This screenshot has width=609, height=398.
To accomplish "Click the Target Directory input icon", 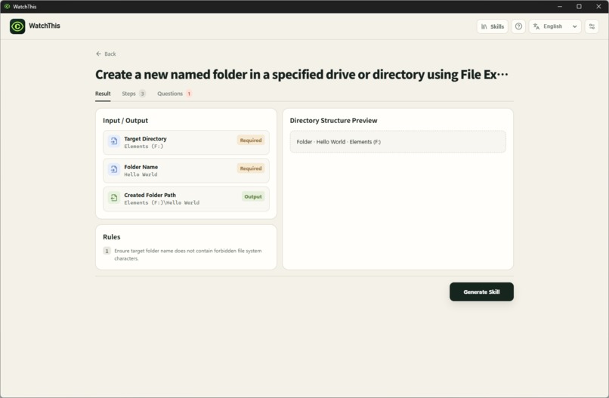I will point(114,141).
